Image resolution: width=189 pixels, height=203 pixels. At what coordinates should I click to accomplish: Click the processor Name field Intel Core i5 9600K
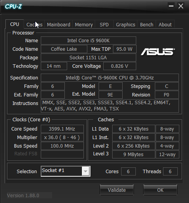88,41
